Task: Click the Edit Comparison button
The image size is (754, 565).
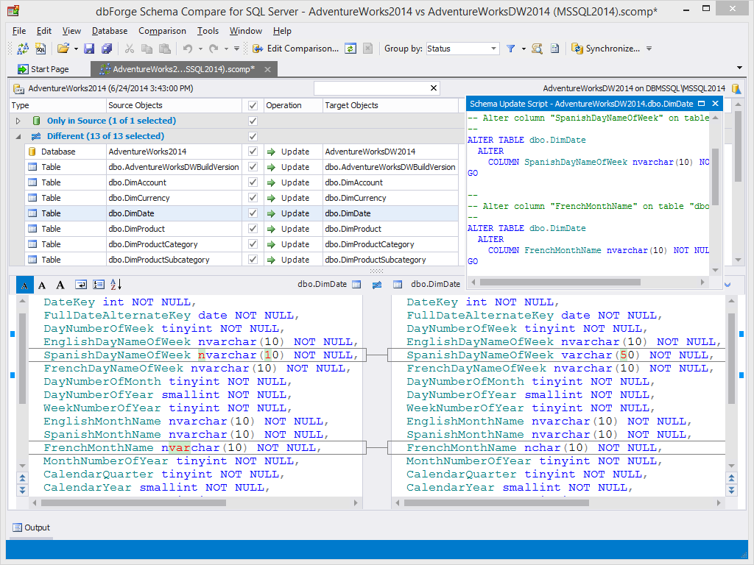Action: (296, 49)
